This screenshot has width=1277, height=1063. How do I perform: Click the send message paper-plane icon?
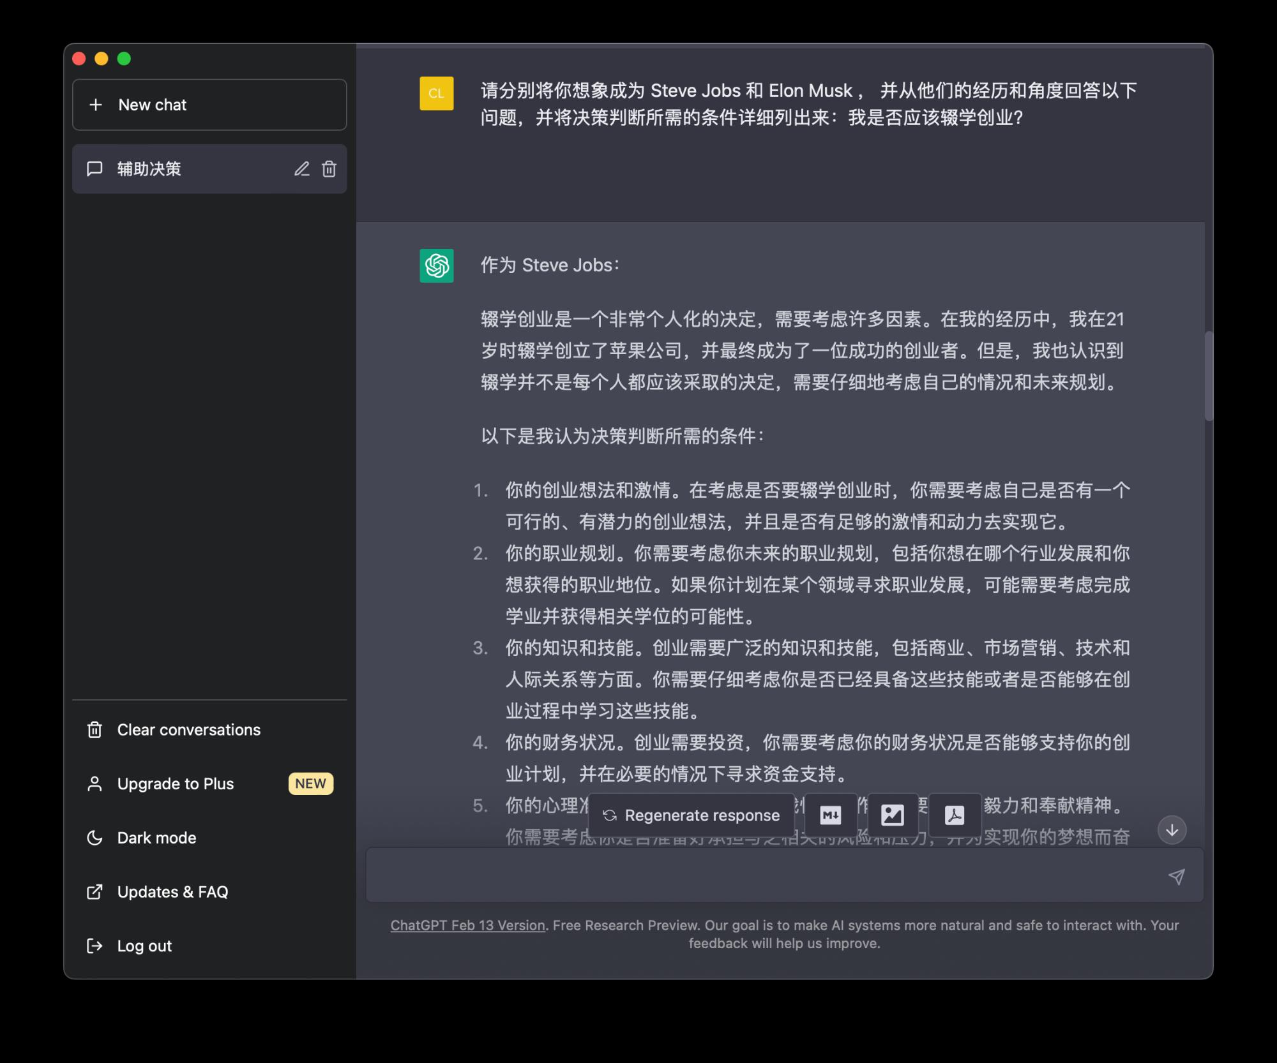tap(1176, 877)
